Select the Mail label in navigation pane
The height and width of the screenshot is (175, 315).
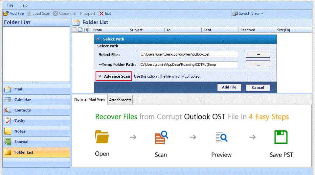[18, 89]
